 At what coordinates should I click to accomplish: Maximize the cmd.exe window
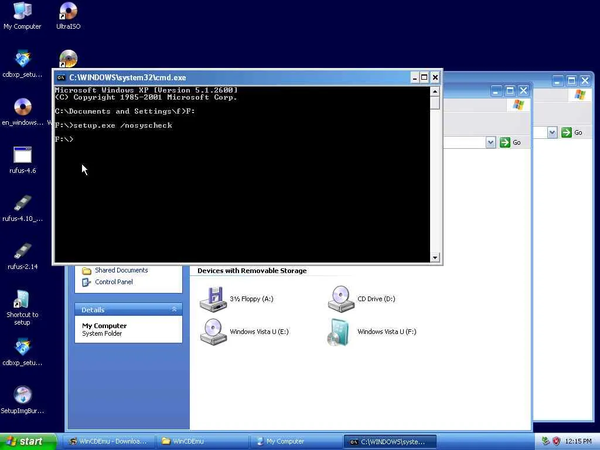(424, 78)
